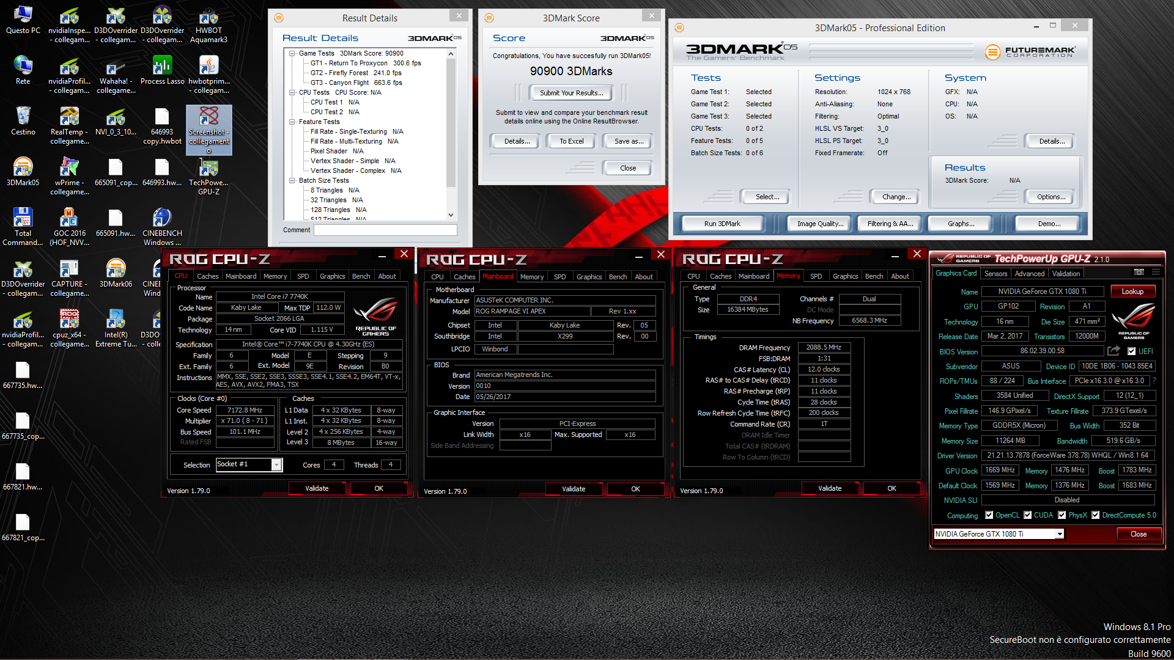Click the BIOS export share icon in GPU-Z
The image size is (1174, 660).
coord(1113,351)
